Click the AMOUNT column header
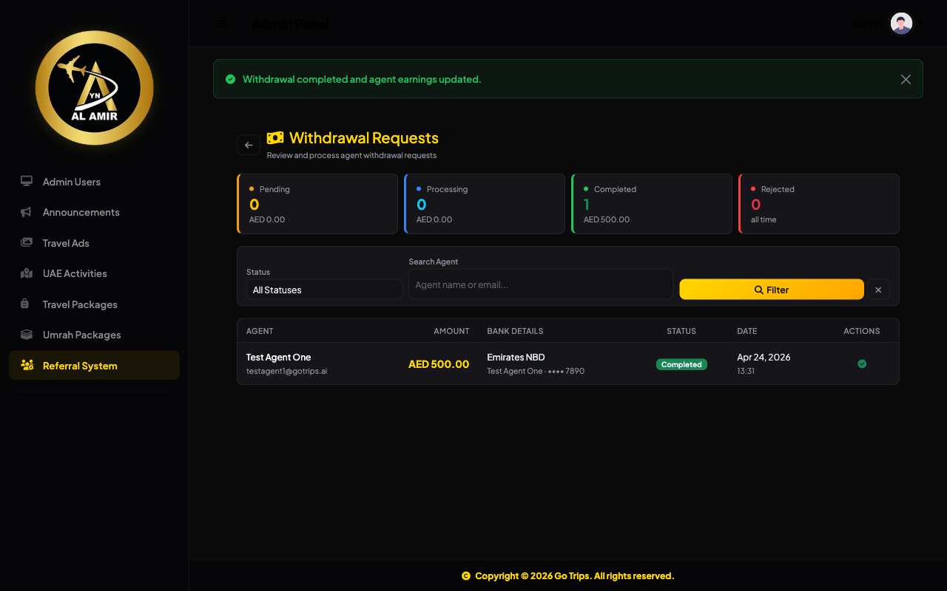The width and height of the screenshot is (947, 591). coord(451,331)
